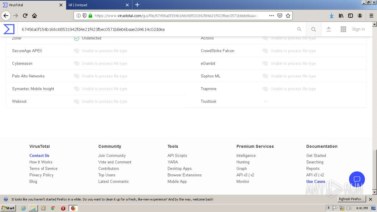
Task: Open site information icon in address bar
Action: 79,16
